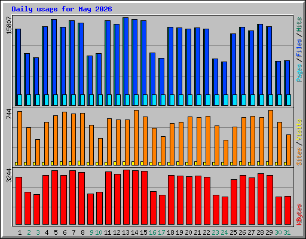Select day label 21
Image resolution: width=306 pixels, height=239 pixels.
point(197,232)
